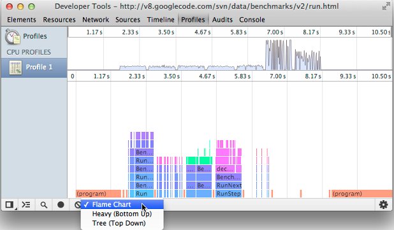Screen dimensions: 394x230
Task: Switch to the Network tab
Action: coord(96,20)
